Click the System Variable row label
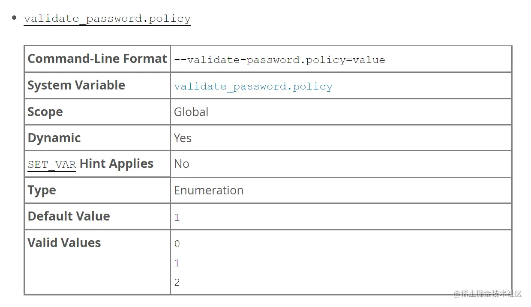This screenshot has height=307, width=531. point(76,85)
